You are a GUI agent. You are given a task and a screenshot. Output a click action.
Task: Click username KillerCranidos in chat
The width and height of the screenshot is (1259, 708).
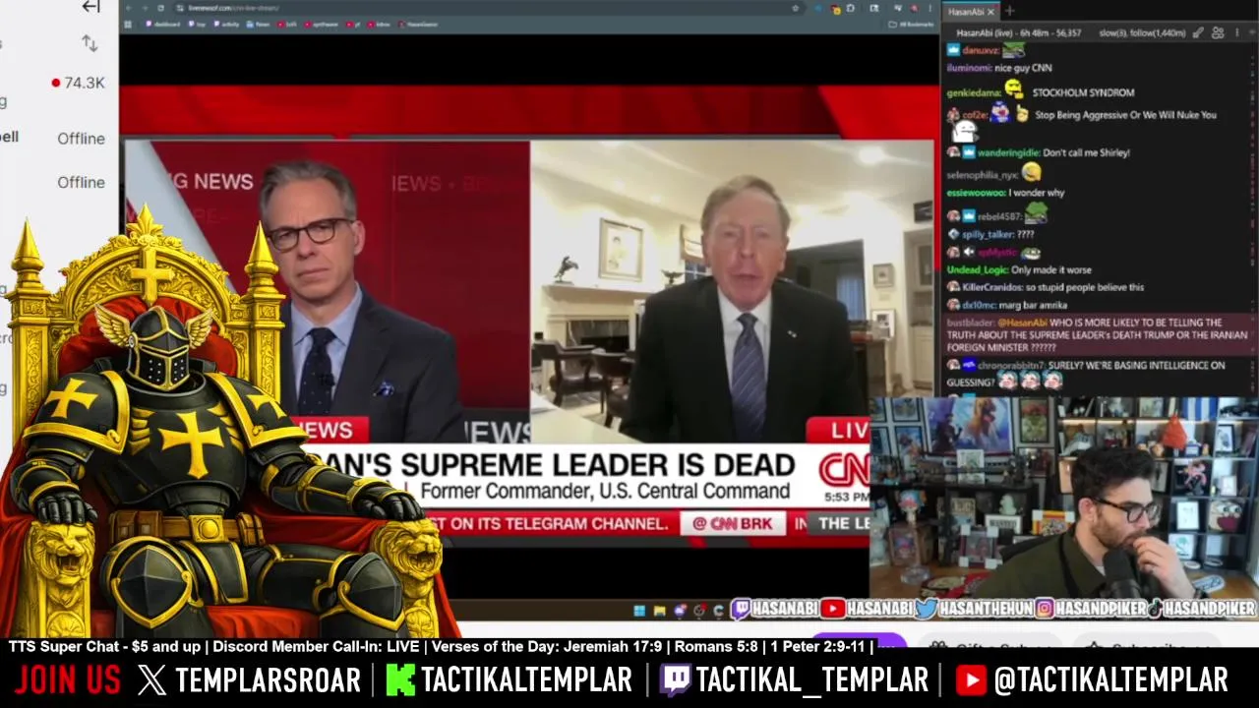click(991, 287)
